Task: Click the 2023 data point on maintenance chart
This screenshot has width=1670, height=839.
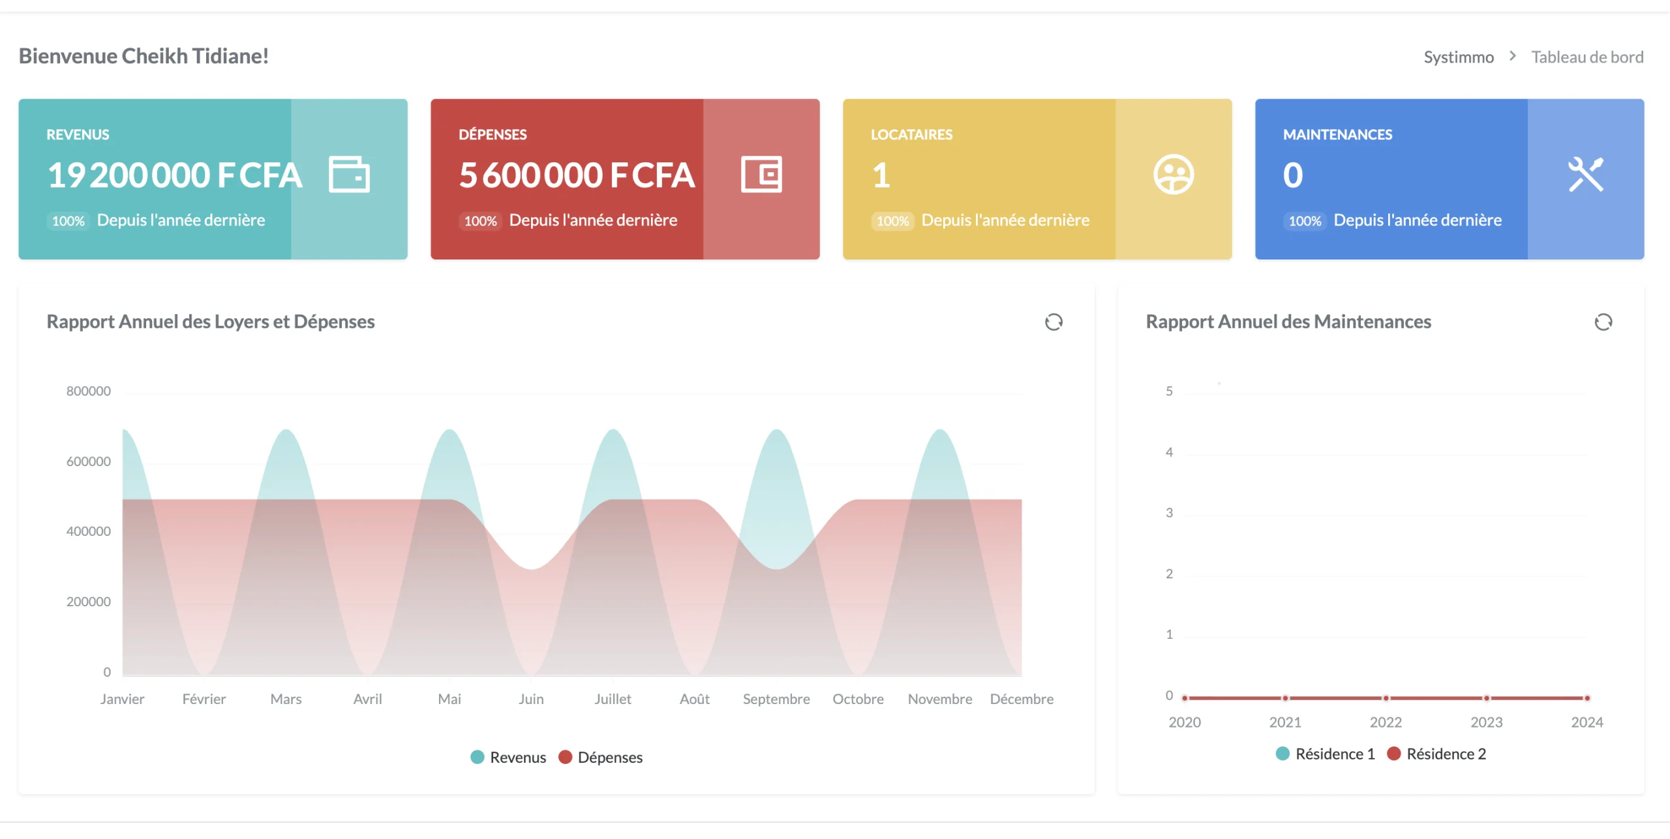Action: [1487, 698]
